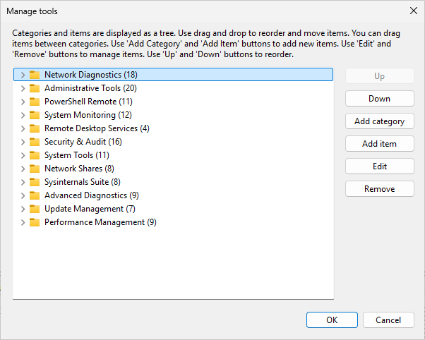Click the Sysinternals Suite folder icon
Viewport: 425px width, 340px height.
[x=34, y=182]
